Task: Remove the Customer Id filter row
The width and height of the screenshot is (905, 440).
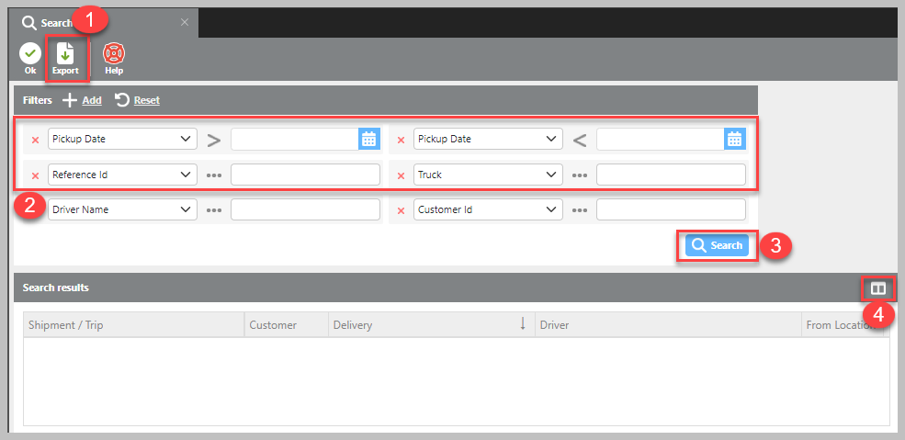Action: [x=401, y=210]
